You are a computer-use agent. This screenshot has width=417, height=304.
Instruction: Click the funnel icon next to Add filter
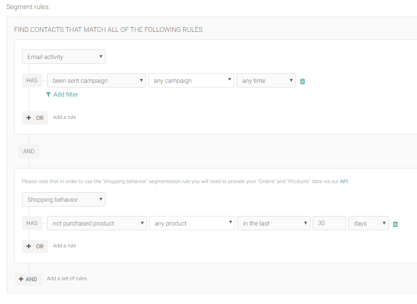48,95
